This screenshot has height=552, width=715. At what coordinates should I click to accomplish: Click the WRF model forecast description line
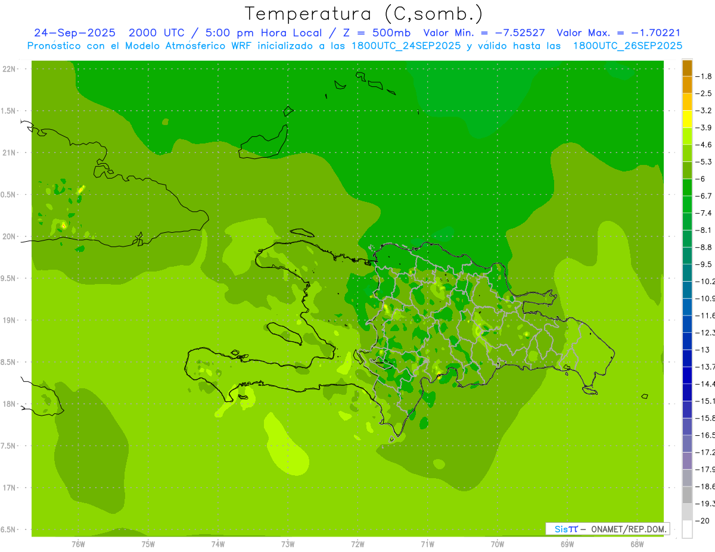tap(355, 46)
